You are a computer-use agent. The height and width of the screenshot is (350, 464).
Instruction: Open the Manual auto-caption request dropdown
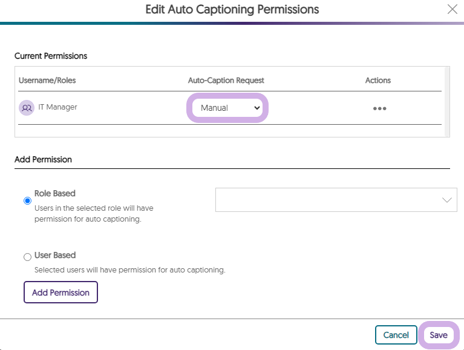(227, 108)
